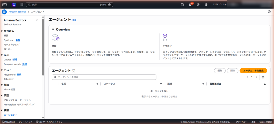Collapse the 見つける sidebar section
274x124 pixels.
2,31
